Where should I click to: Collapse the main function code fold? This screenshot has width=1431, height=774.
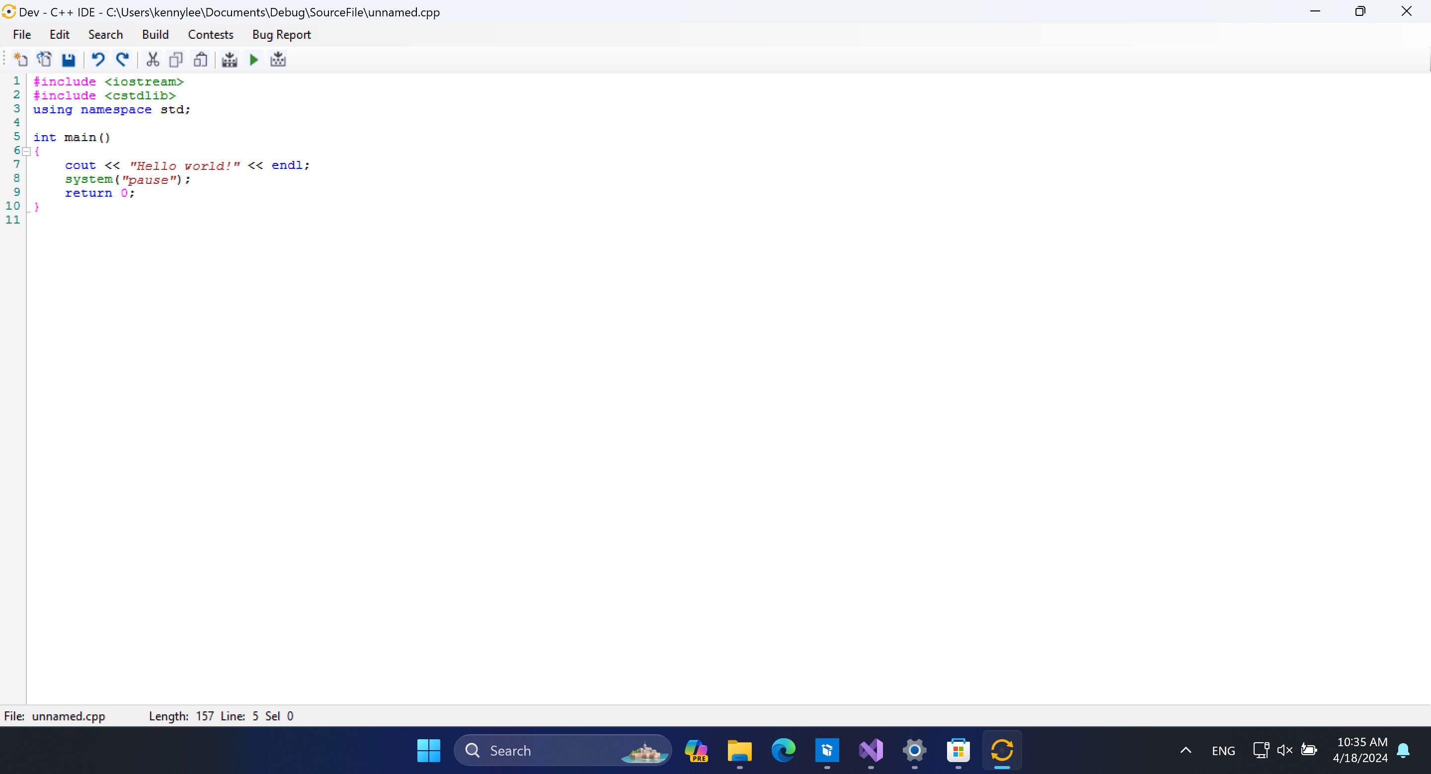pos(26,151)
